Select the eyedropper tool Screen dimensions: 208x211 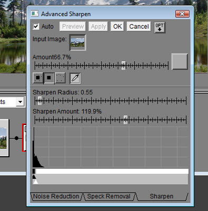[x=75, y=78]
